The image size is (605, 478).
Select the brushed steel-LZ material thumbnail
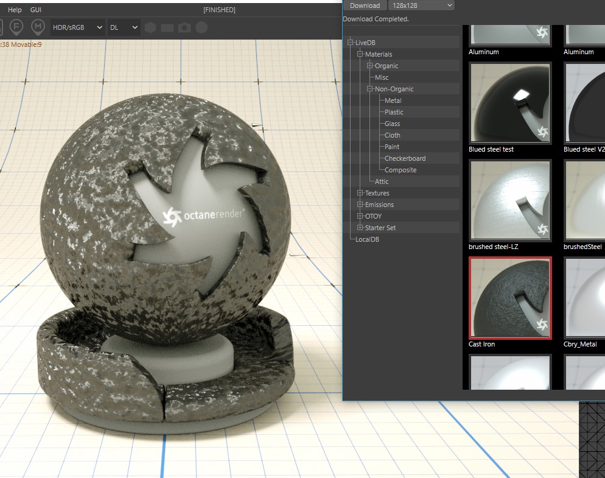pos(510,200)
